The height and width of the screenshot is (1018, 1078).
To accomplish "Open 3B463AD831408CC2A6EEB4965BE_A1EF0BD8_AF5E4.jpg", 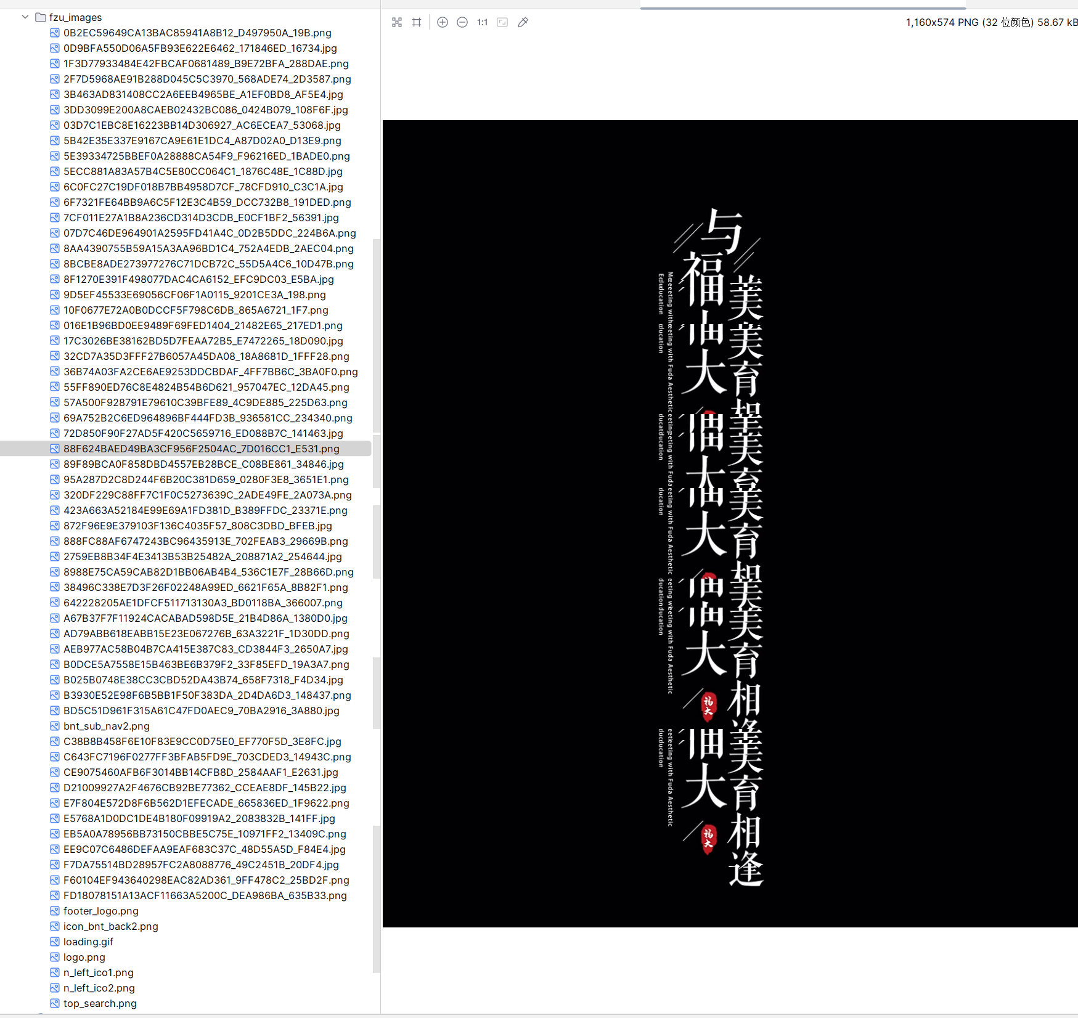I will coord(203,94).
